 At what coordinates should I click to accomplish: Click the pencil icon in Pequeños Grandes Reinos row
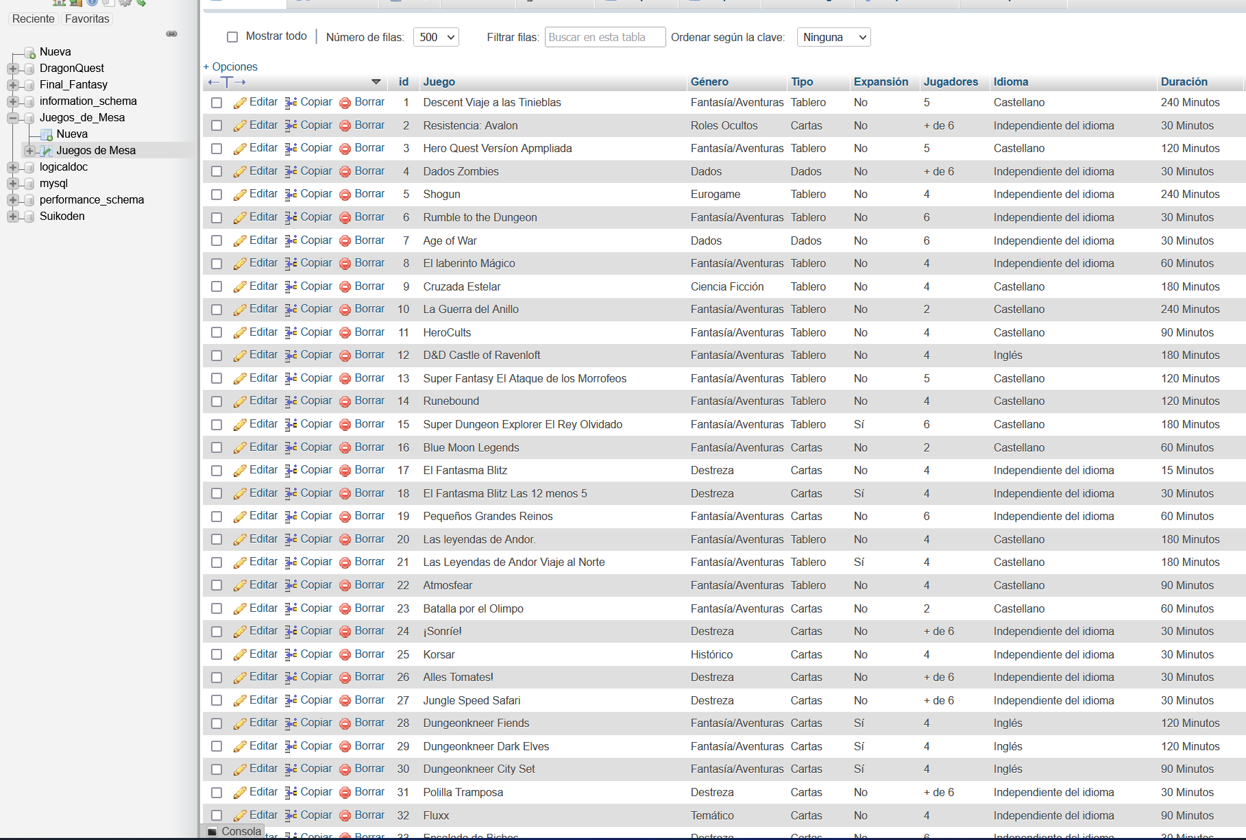tap(240, 517)
